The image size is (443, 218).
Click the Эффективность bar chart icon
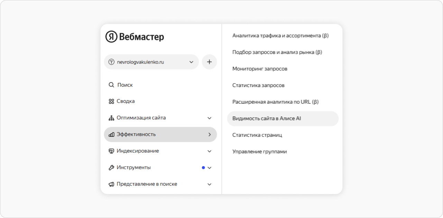pyautogui.click(x=111, y=134)
